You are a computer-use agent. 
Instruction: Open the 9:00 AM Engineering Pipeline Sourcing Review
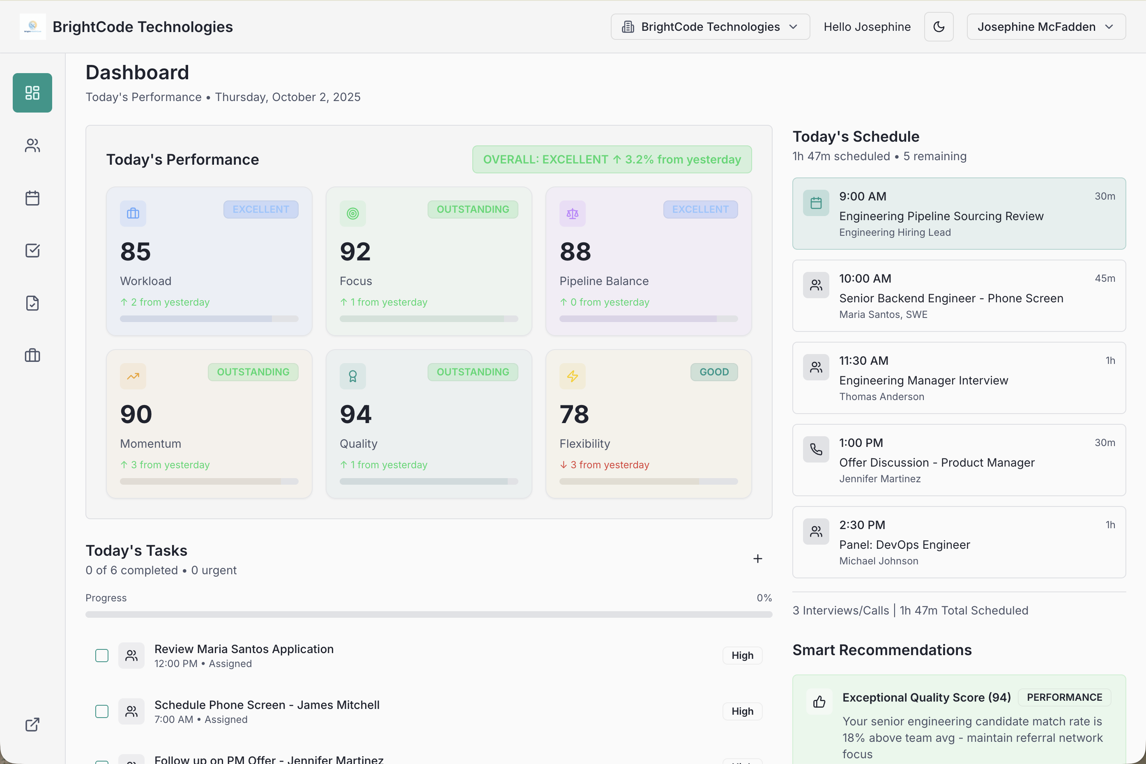(958, 214)
